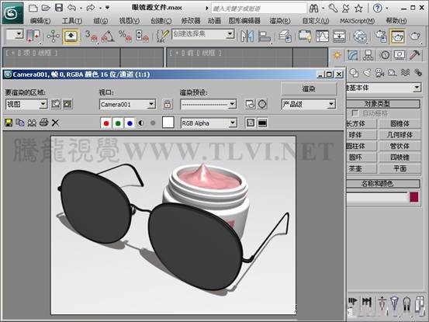Toggle the lock-to-viewport padlock icon
429x322 pixels.
pos(168,104)
